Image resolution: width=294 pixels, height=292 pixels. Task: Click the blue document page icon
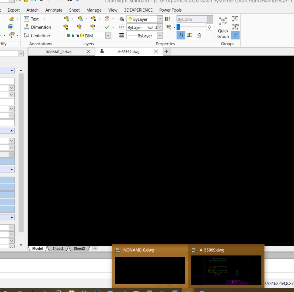click(x=199, y=35)
